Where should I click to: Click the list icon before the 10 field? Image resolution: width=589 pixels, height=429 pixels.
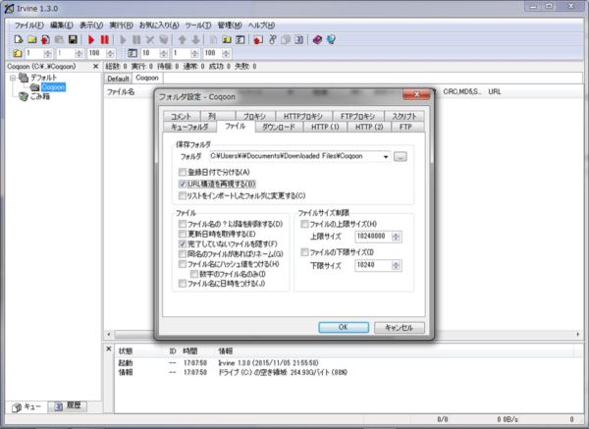133,53
